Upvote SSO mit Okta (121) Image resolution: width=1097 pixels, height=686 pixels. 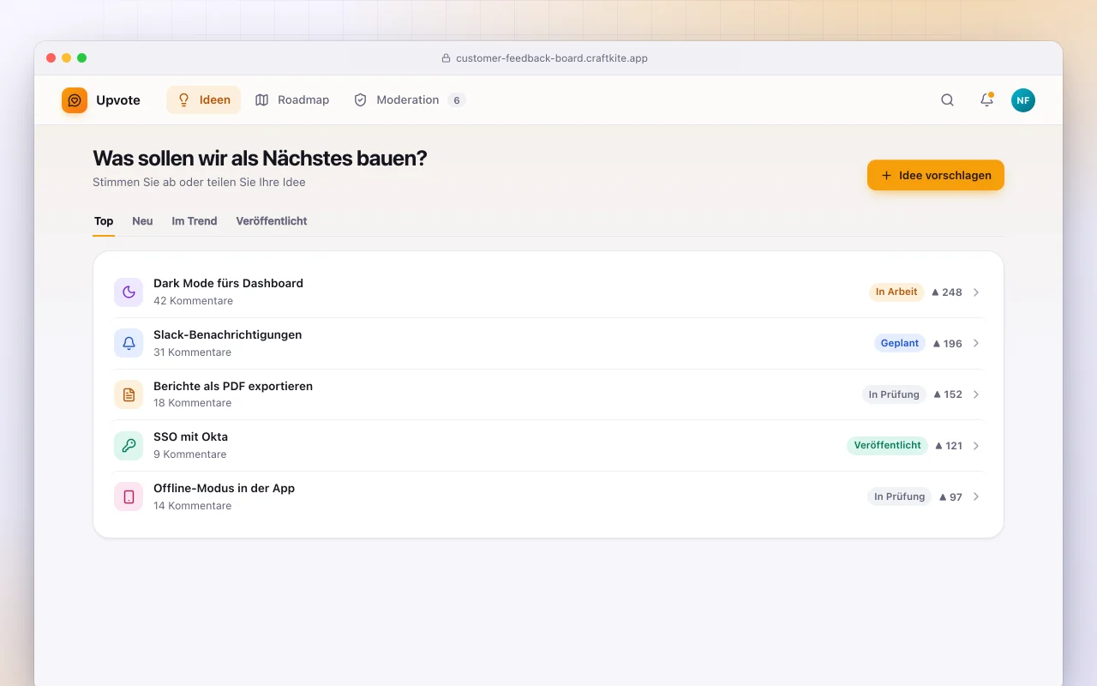pyautogui.click(x=949, y=446)
